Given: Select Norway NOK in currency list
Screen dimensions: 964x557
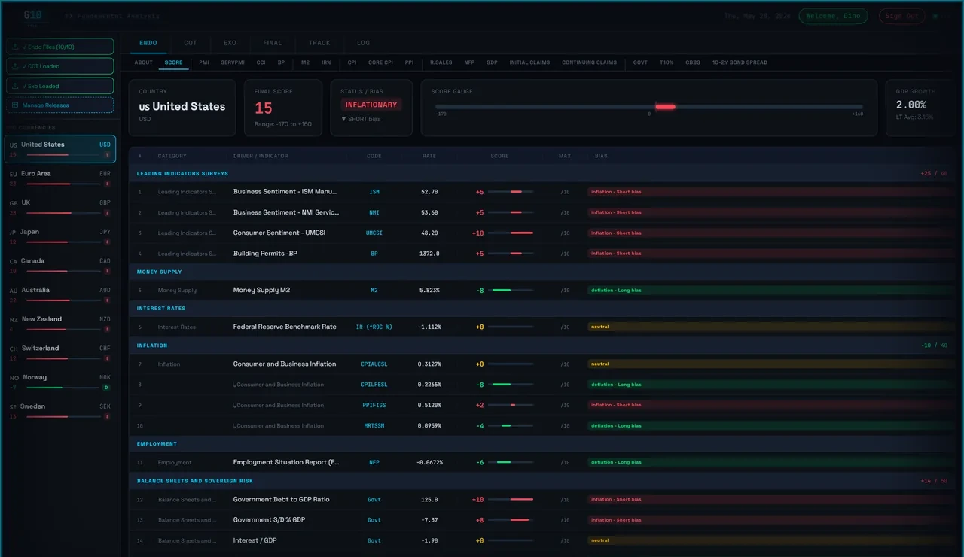Looking at the screenshot, I should [60, 382].
